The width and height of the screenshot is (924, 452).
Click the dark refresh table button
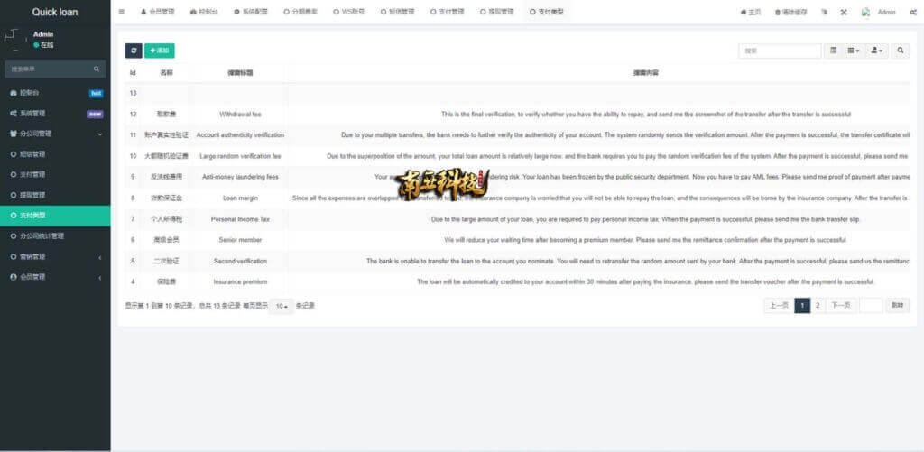tap(134, 51)
